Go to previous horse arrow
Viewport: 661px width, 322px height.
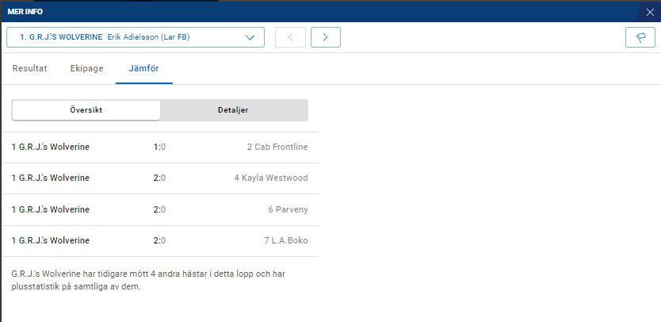290,37
